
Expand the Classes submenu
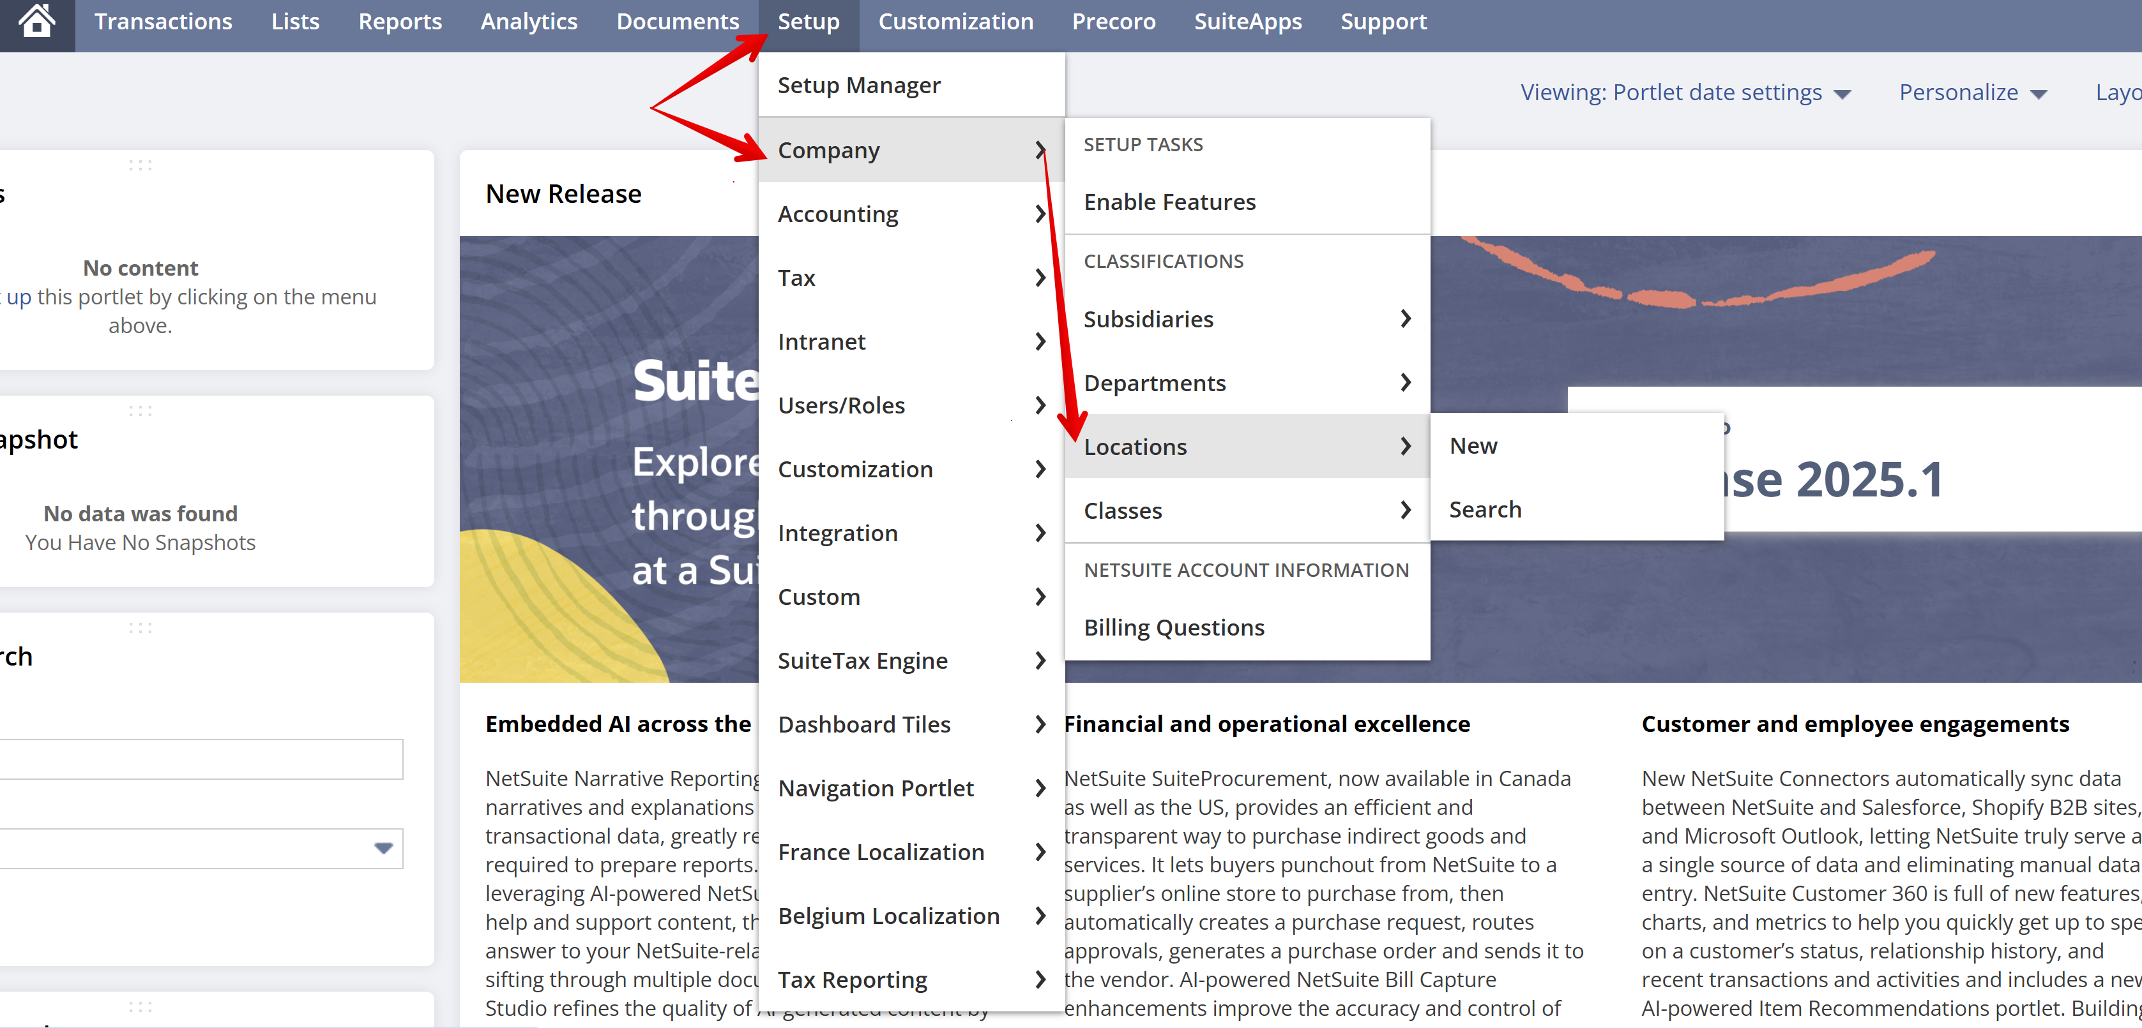1247,510
